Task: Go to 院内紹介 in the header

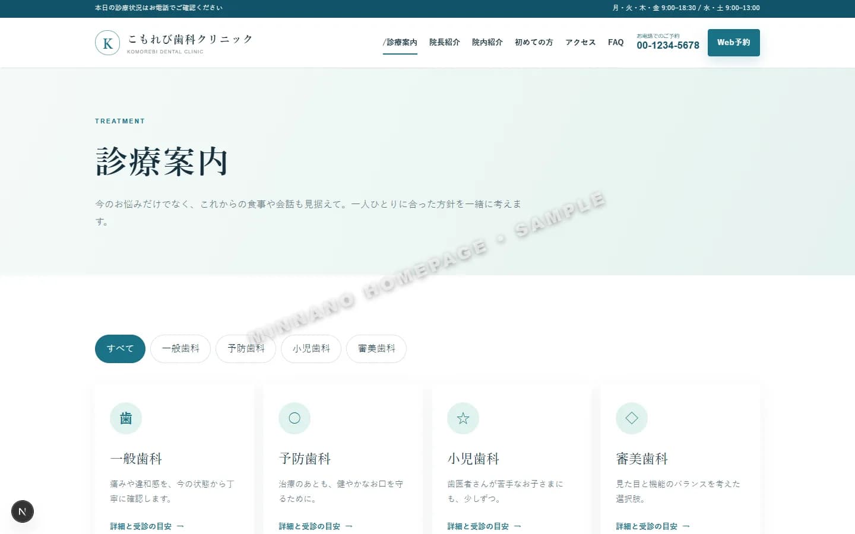Action: tap(487, 43)
